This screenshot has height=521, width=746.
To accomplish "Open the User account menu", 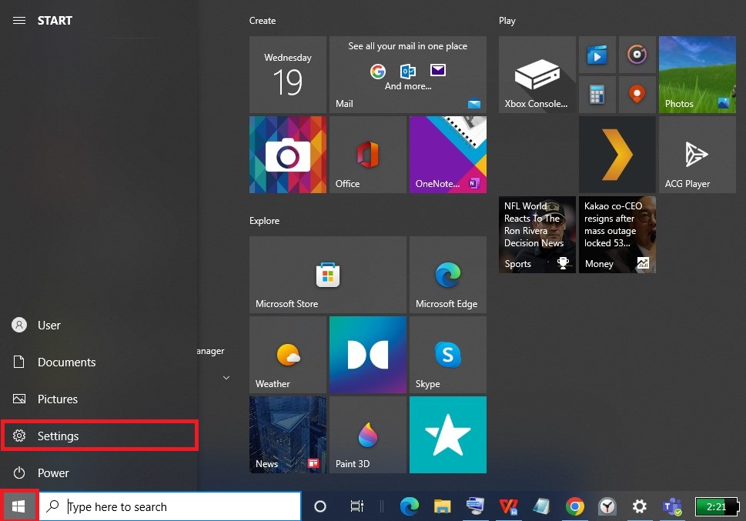I will pos(99,325).
